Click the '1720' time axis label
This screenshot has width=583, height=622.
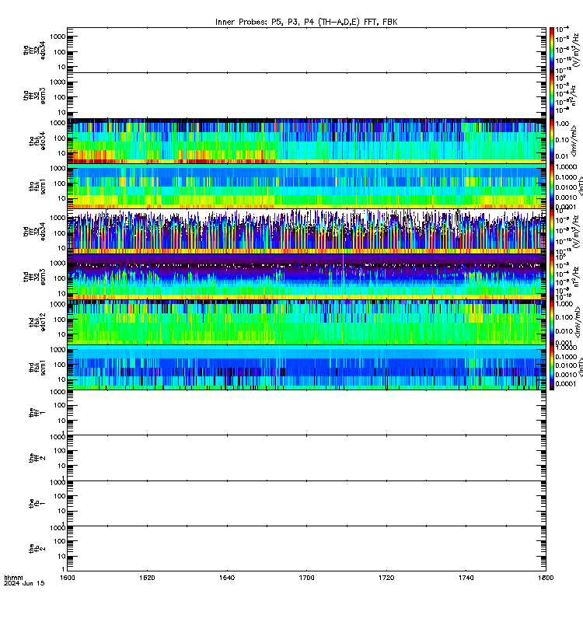386,578
